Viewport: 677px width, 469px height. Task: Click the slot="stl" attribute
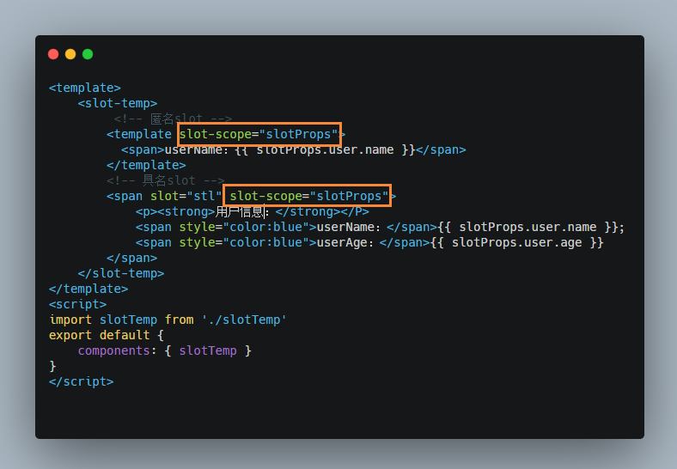coord(186,196)
